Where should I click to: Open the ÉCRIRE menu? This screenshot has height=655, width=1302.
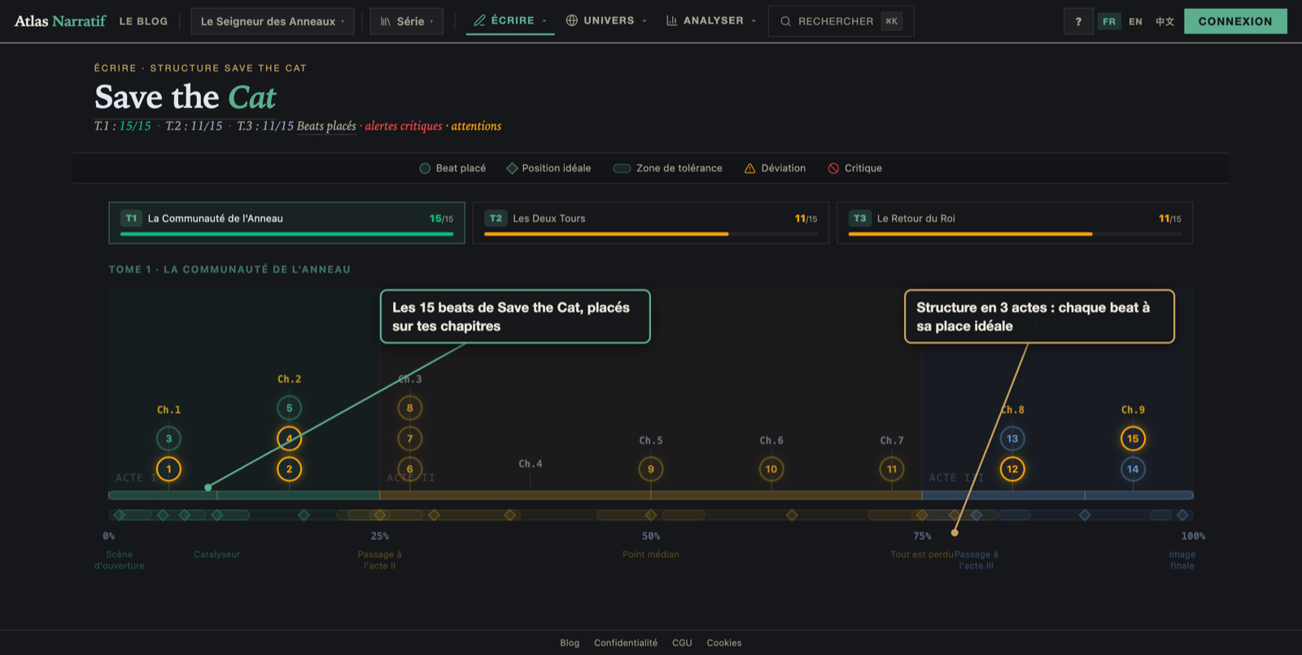pos(510,20)
